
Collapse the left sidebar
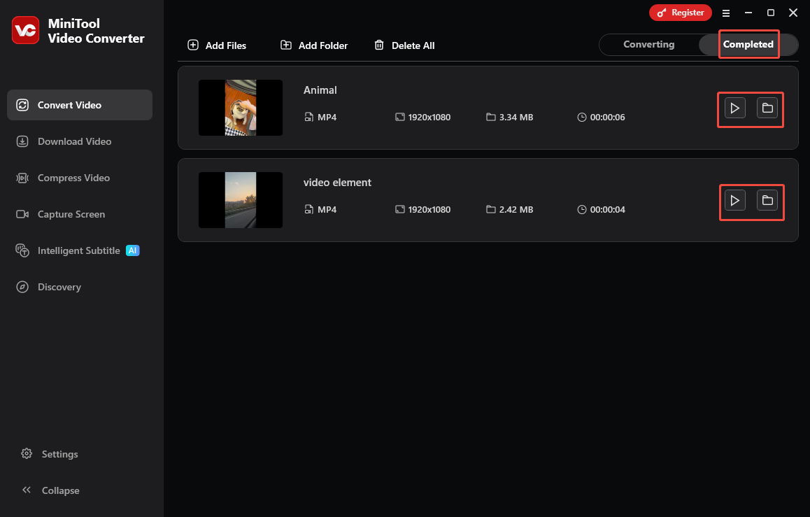coord(59,490)
